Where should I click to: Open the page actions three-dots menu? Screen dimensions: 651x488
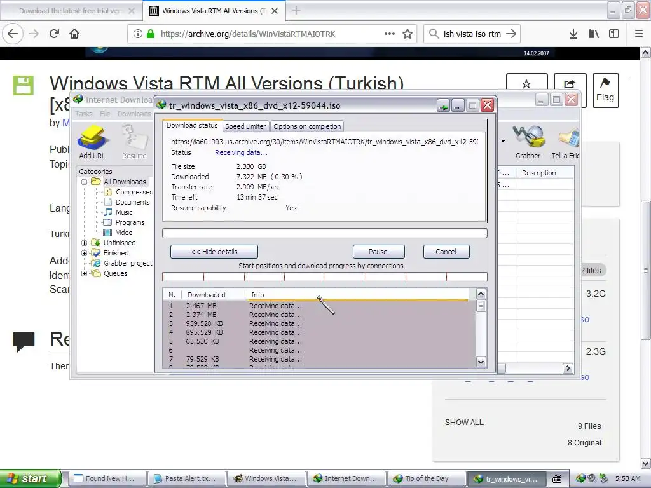pos(390,34)
